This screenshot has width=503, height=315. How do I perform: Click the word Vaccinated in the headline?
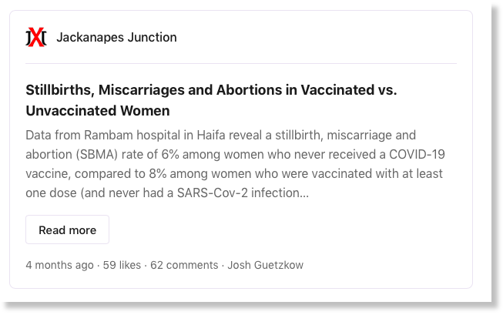coord(337,90)
